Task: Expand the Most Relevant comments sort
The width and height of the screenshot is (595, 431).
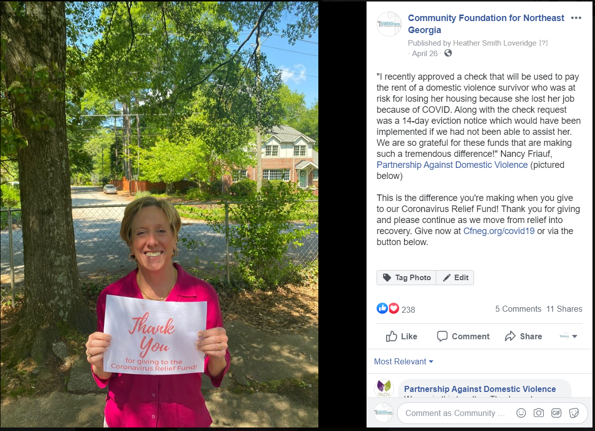Action: point(403,361)
